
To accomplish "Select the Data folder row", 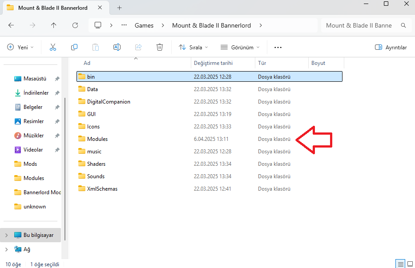I will 210,89.
